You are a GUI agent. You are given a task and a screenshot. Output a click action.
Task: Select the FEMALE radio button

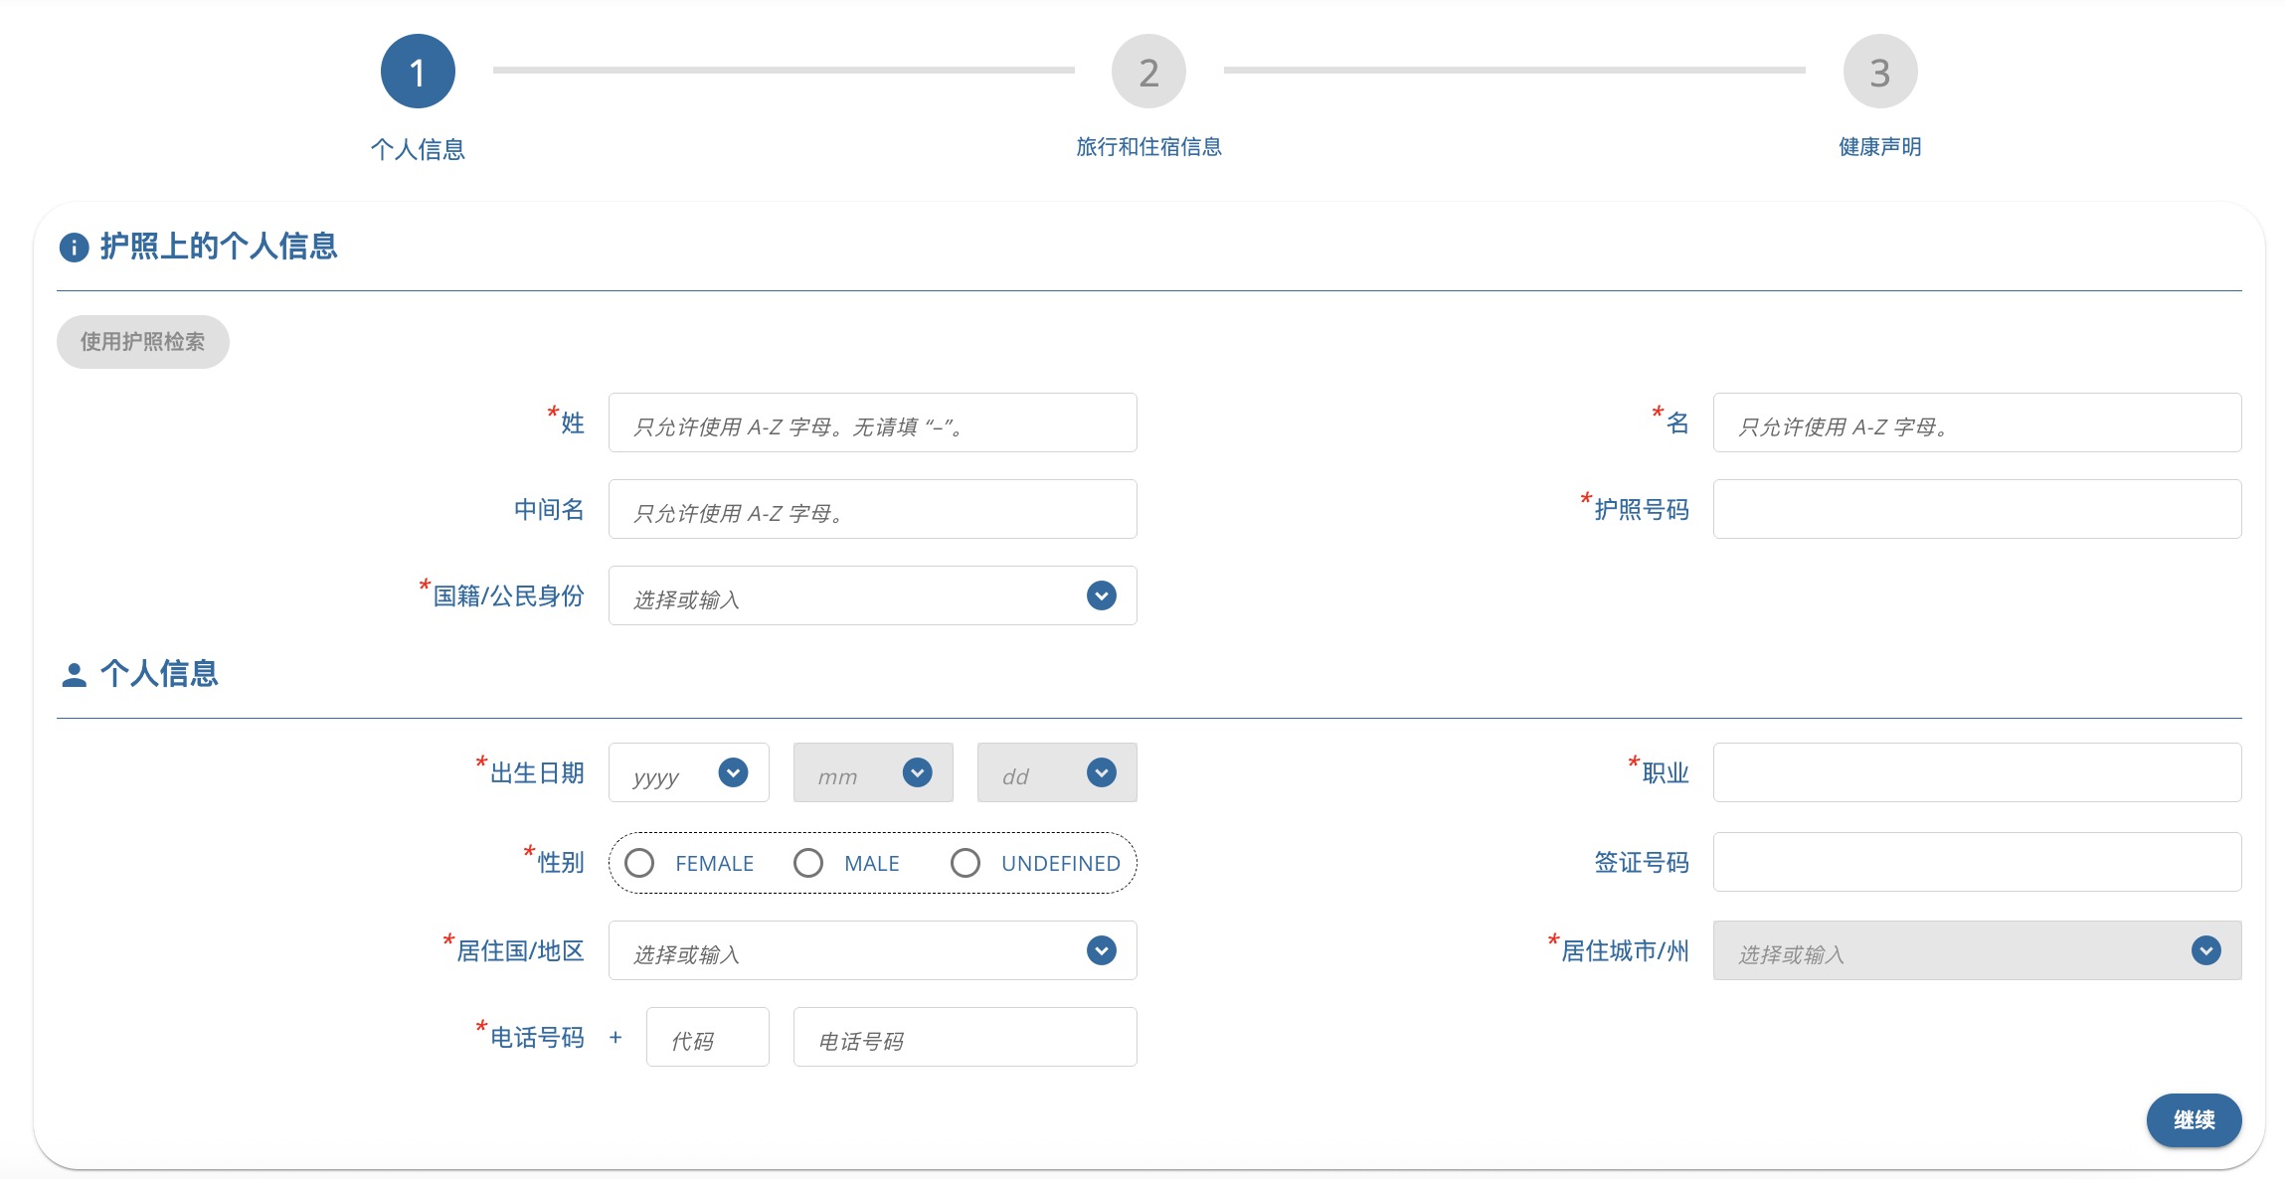click(639, 863)
